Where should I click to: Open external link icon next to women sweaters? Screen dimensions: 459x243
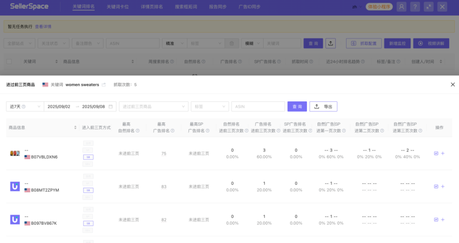[x=104, y=85]
